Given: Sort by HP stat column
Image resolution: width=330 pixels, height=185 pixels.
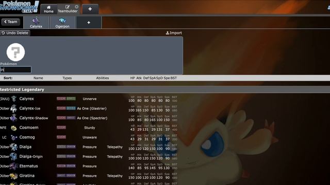Looking at the screenshot, I should (x=133, y=78).
